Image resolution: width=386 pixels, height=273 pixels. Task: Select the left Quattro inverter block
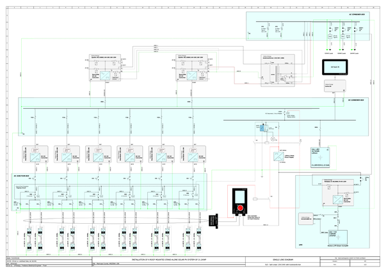click(105, 68)
